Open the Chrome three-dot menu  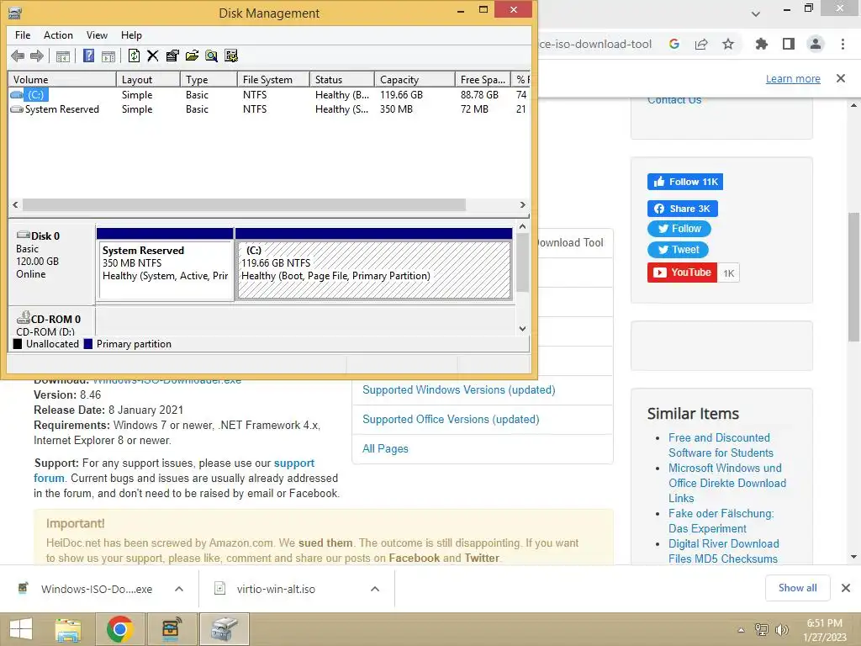point(843,44)
